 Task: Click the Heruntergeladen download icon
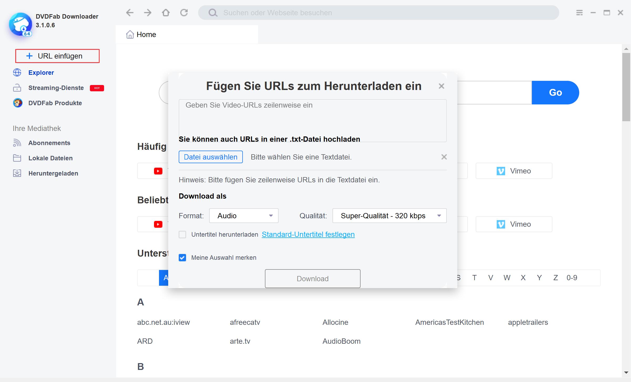click(x=17, y=173)
